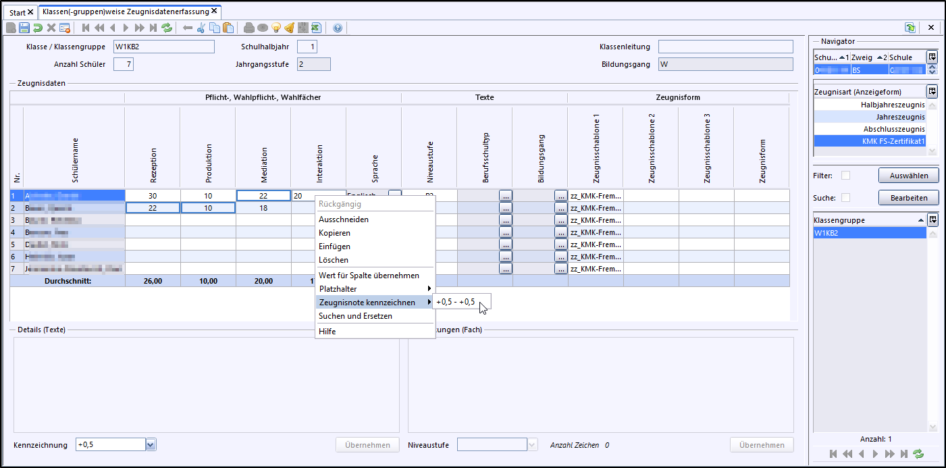Image resolution: width=946 pixels, height=468 pixels.
Task: Click the light bulb icon
Action: tap(275, 28)
